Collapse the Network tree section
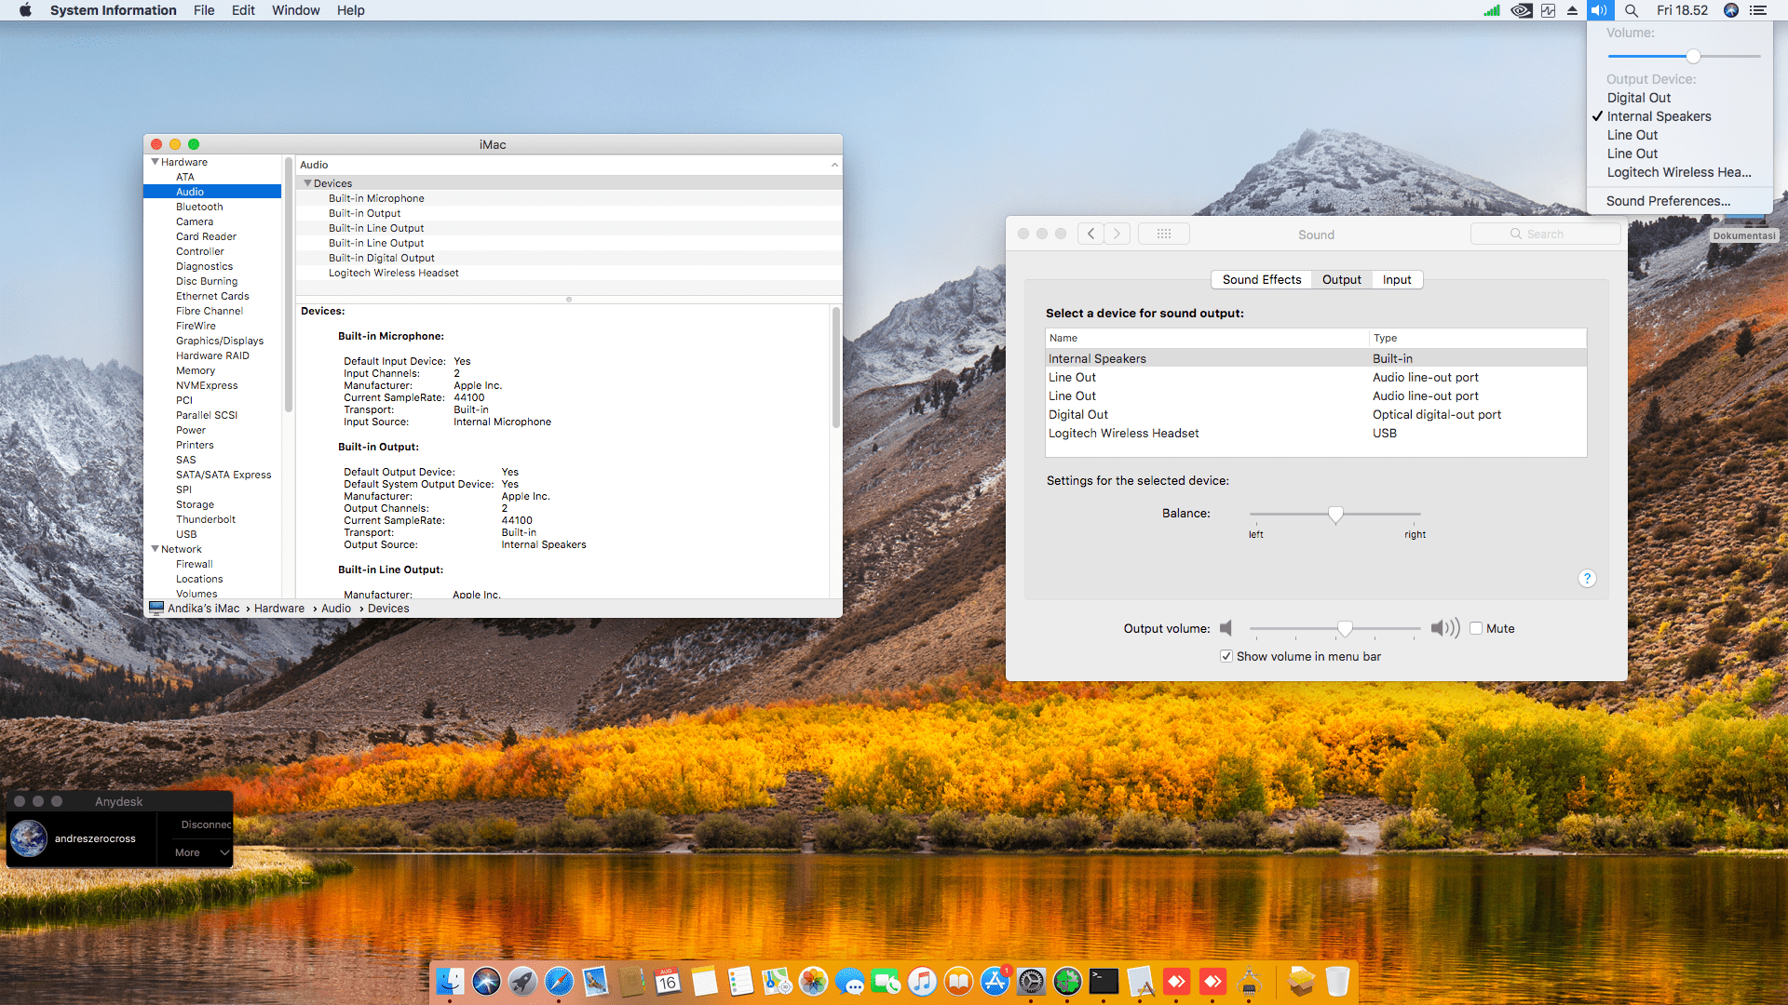 coord(155,549)
